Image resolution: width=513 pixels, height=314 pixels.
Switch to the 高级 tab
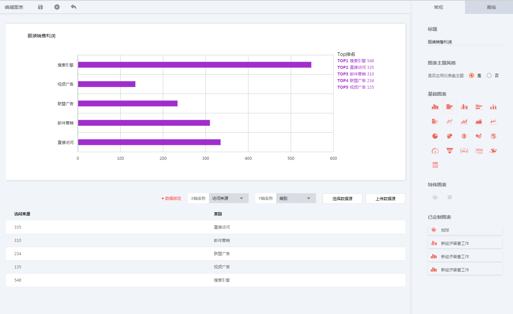click(x=491, y=7)
